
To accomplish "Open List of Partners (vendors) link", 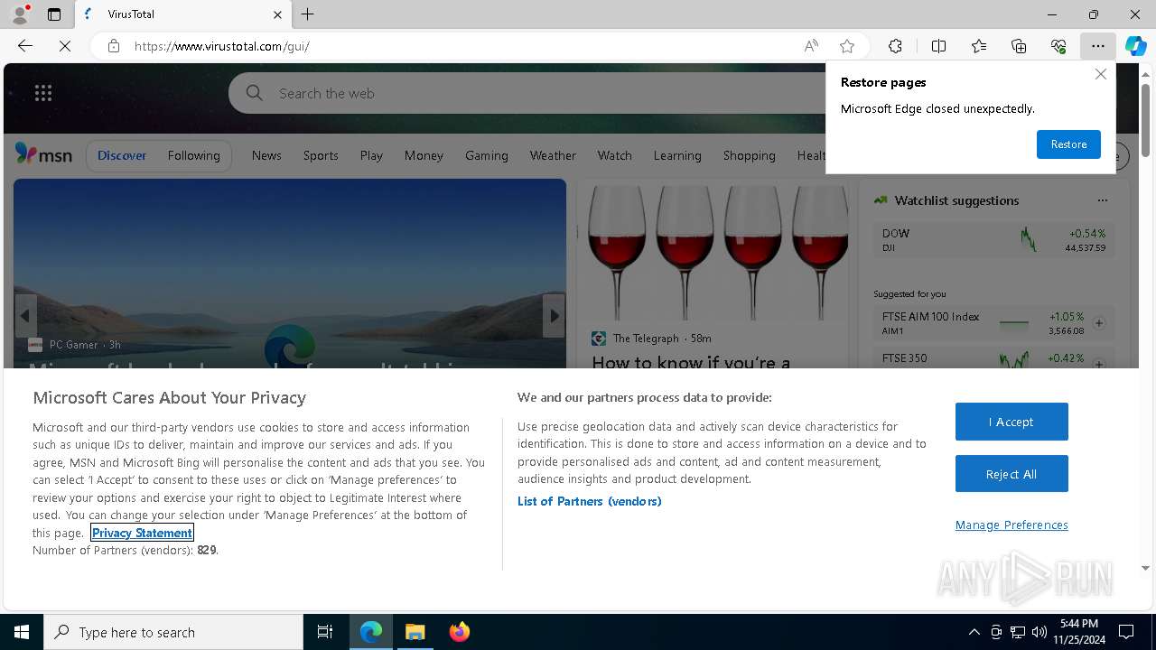I will pos(589,501).
